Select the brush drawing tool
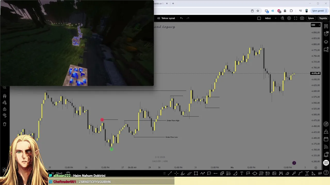This screenshot has height=185, width=330. (189, 173)
